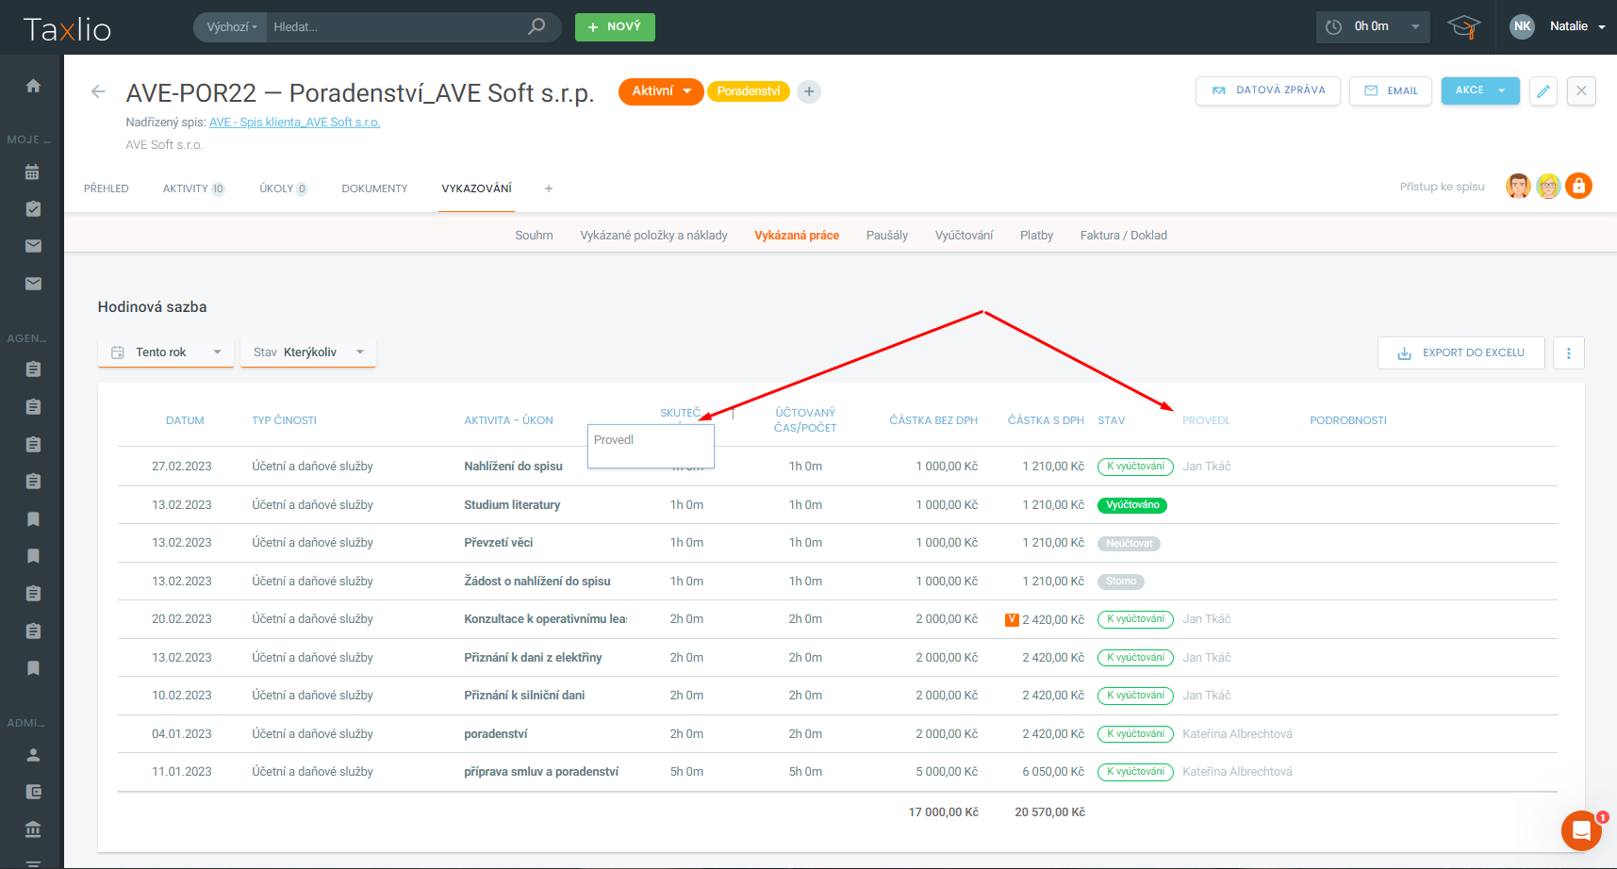Open the Natalie user menu

click(x=1577, y=26)
